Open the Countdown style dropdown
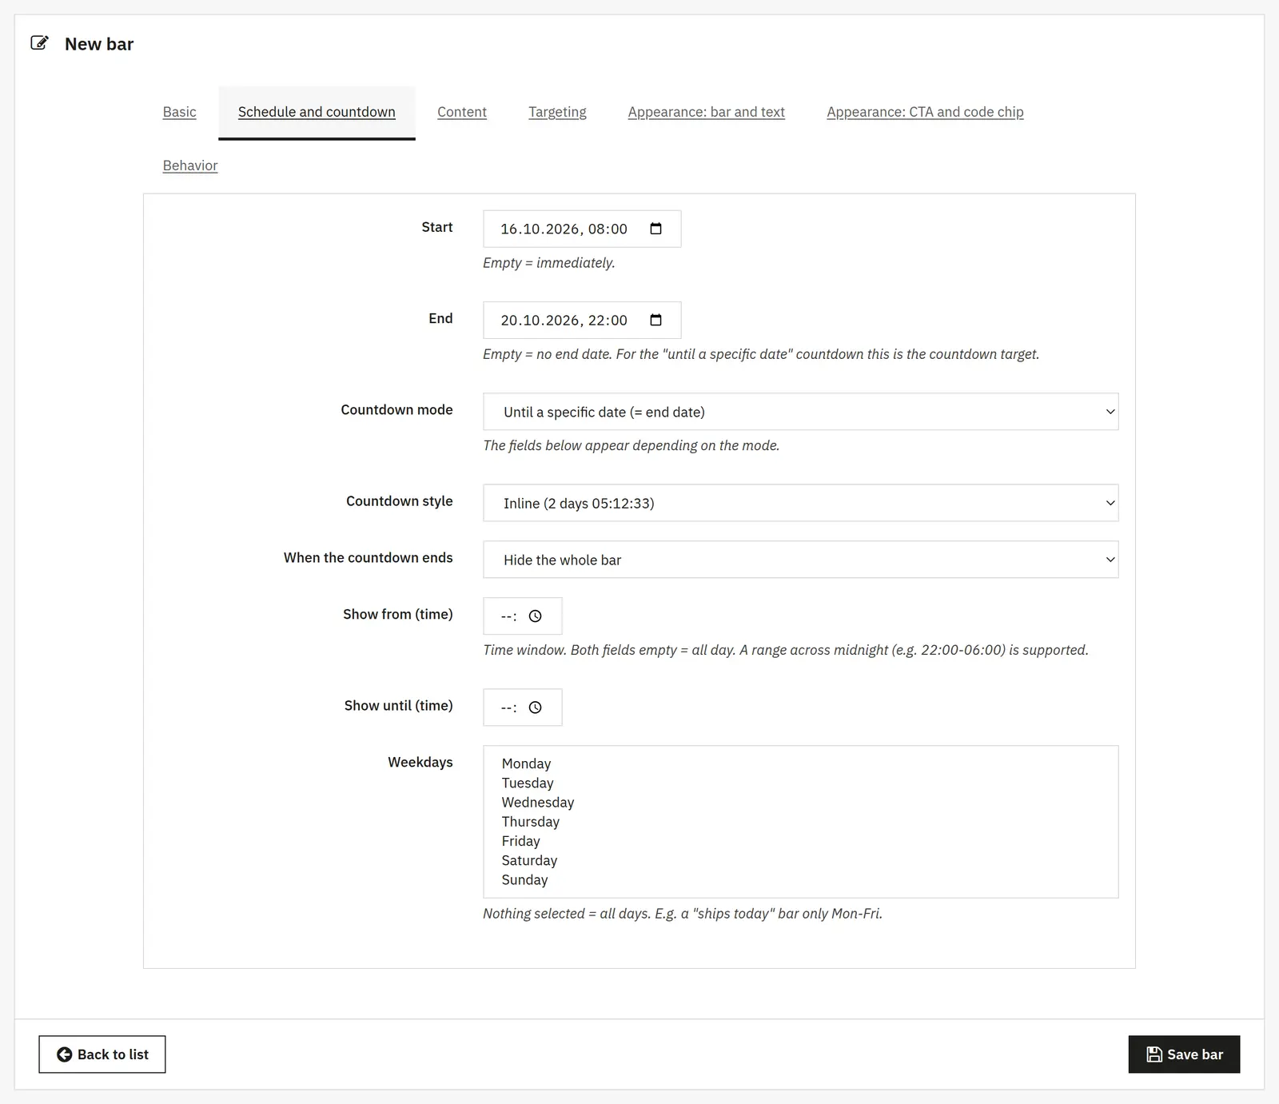Screen dimensions: 1279x1104 [800, 503]
